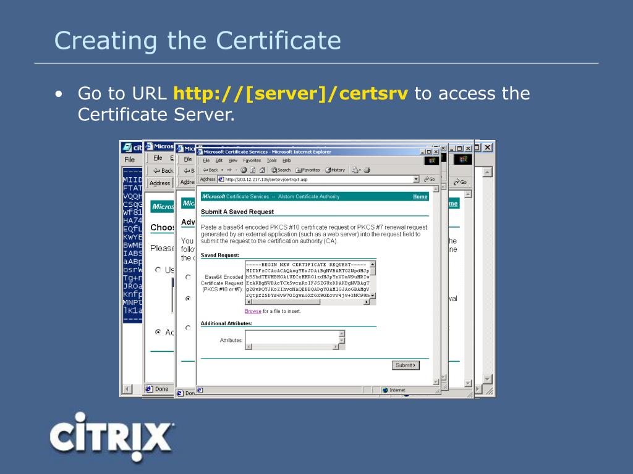Viewport: 633px width, 474px height.
Task: Open the File menu of the rearmost notepad window
Action: pyautogui.click(x=130, y=160)
